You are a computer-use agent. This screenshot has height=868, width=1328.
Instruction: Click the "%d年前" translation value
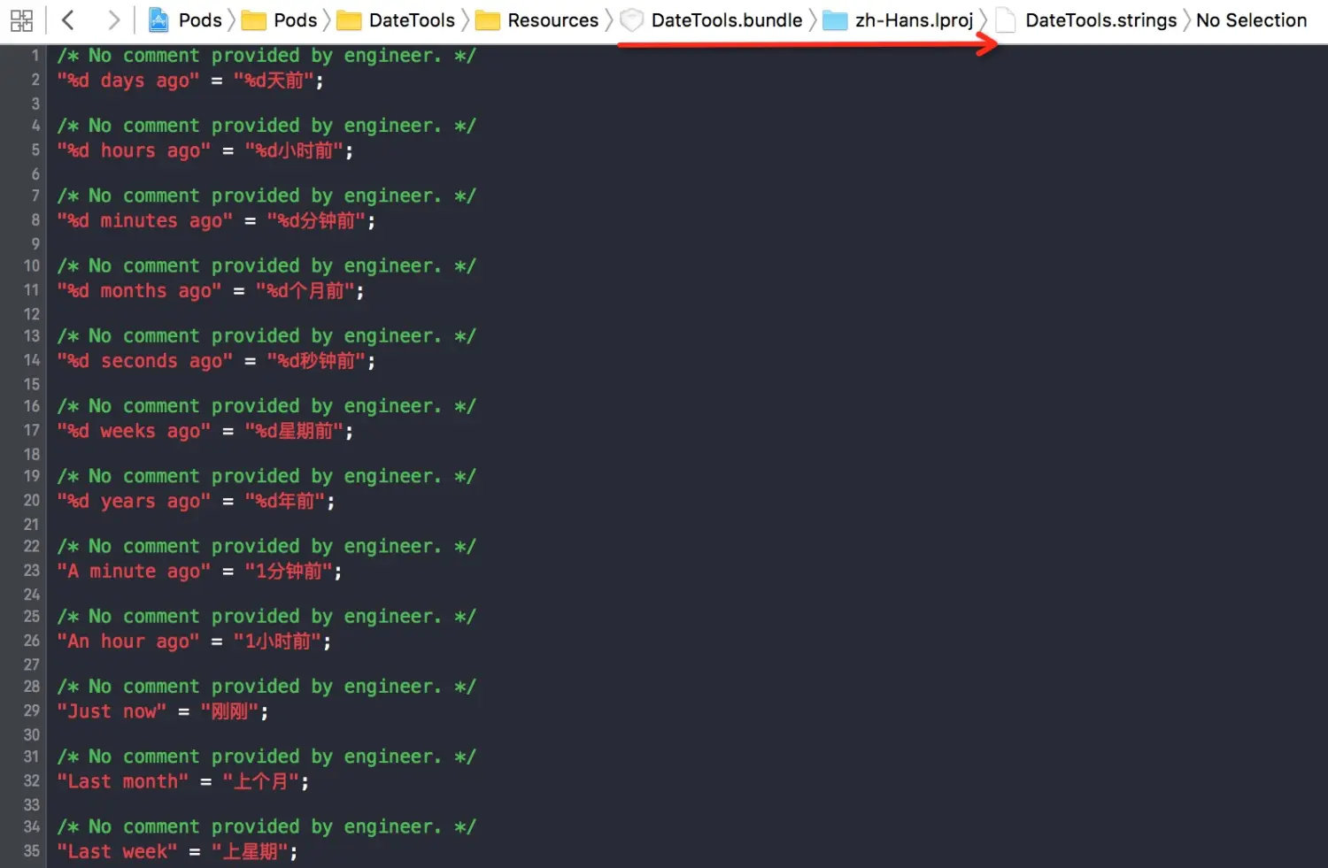(285, 501)
